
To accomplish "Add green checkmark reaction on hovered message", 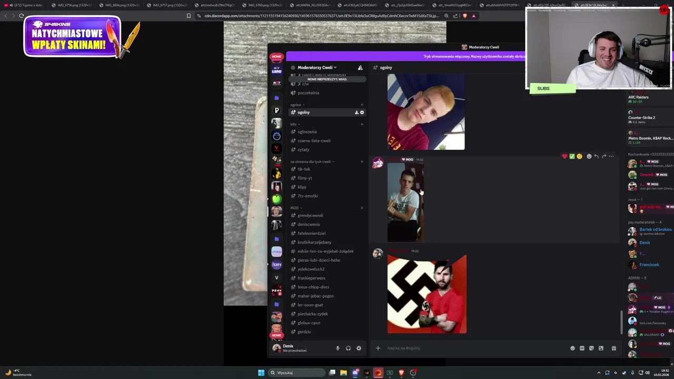I will click(x=572, y=156).
